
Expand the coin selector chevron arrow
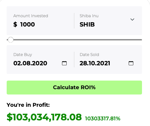[x=132, y=20]
